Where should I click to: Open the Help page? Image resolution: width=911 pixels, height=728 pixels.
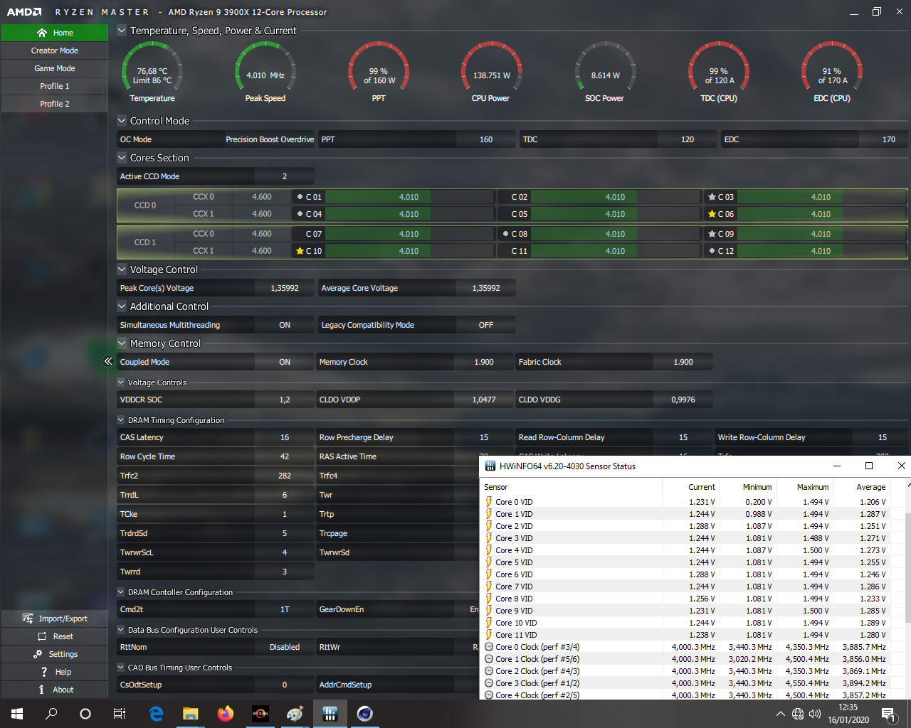[x=55, y=672]
